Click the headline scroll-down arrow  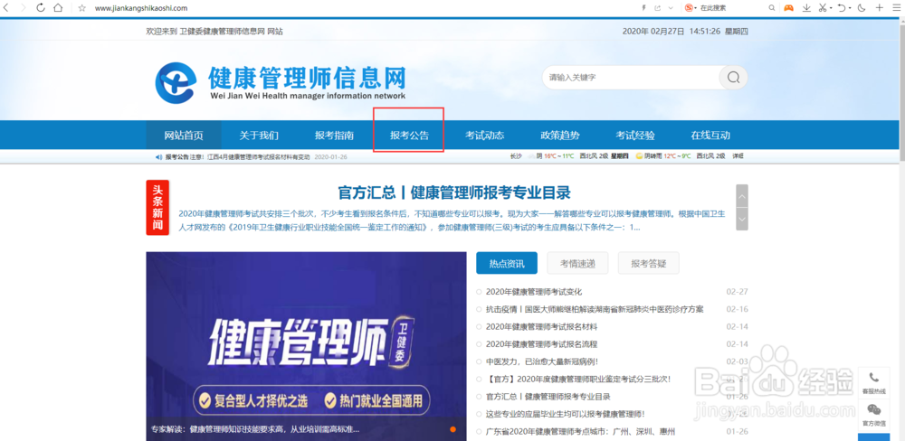742,219
